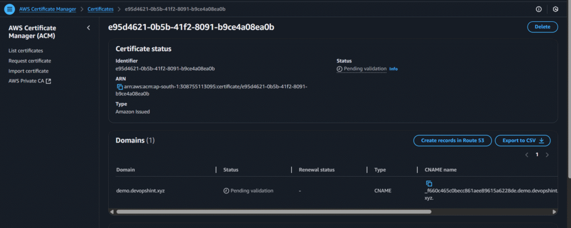The width and height of the screenshot is (571, 228).
Task: Click Create records in Route 53
Action: coord(453,140)
